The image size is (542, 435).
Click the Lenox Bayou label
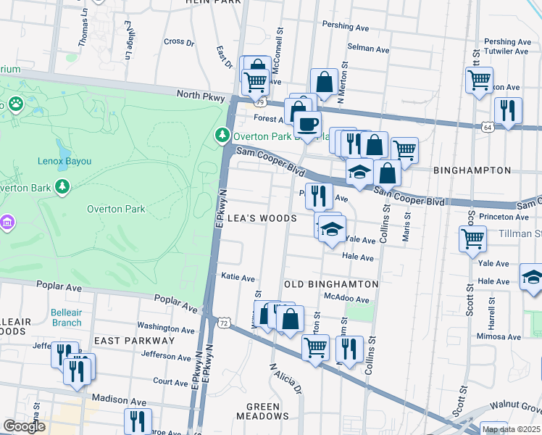click(64, 161)
